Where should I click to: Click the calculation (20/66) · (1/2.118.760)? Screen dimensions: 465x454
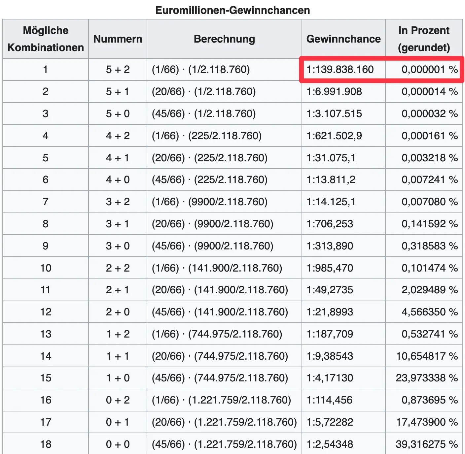click(x=204, y=92)
